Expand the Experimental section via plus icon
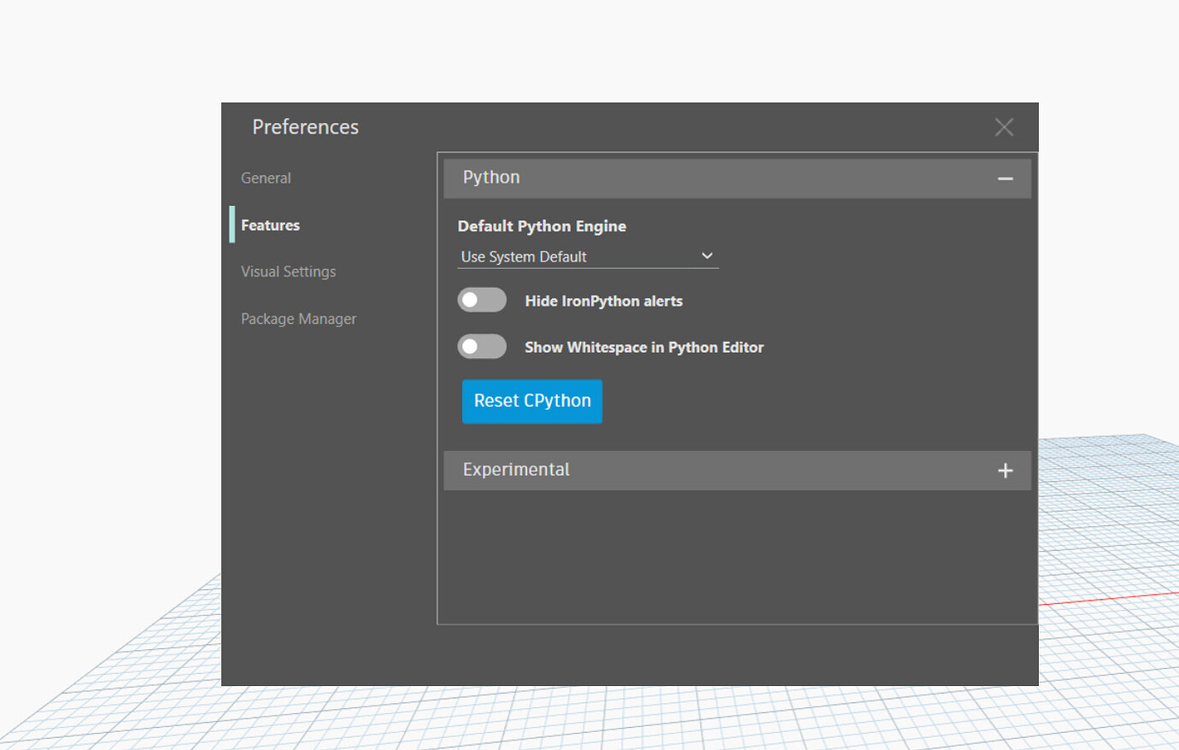 pyautogui.click(x=1006, y=470)
